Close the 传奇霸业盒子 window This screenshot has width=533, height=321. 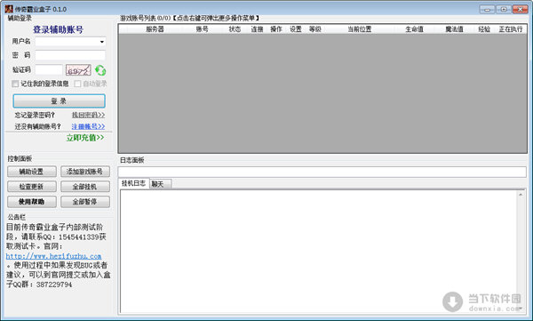pyautogui.click(x=521, y=9)
